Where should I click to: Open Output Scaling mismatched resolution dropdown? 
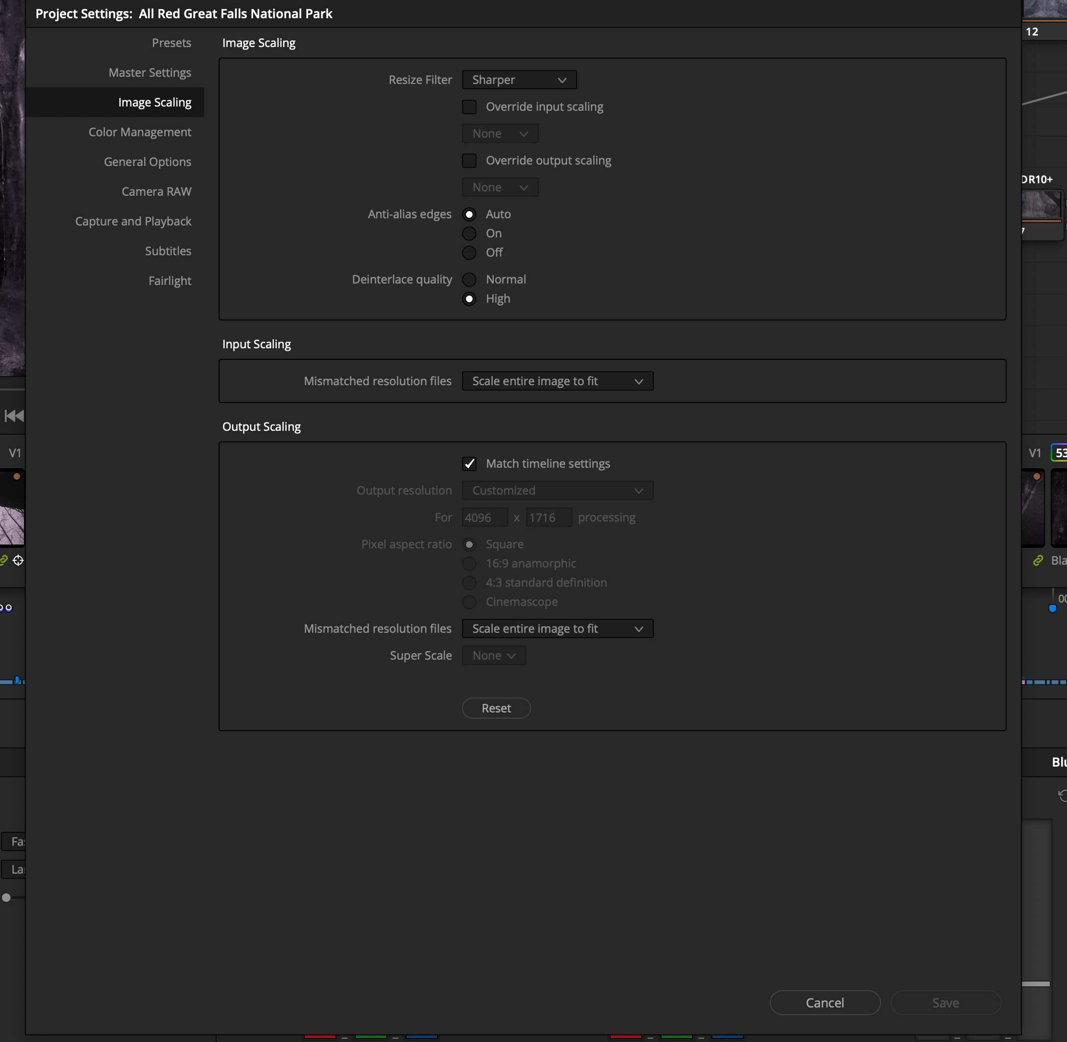(x=557, y=628)
